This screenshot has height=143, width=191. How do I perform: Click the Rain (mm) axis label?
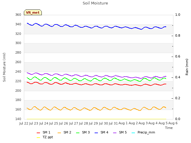point(187,67)
